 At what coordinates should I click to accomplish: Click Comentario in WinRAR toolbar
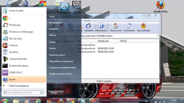coord(129,27)
